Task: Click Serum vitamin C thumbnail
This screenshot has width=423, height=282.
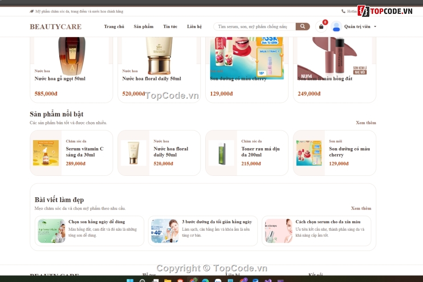Action: [x=46, y=153]
